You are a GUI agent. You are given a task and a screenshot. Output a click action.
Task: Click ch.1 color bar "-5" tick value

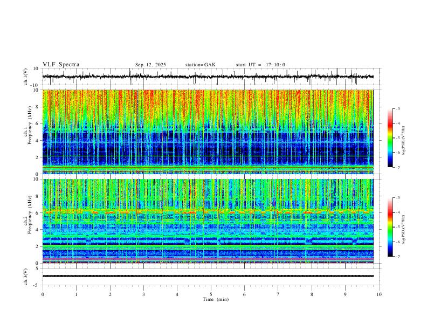[397, 138]
